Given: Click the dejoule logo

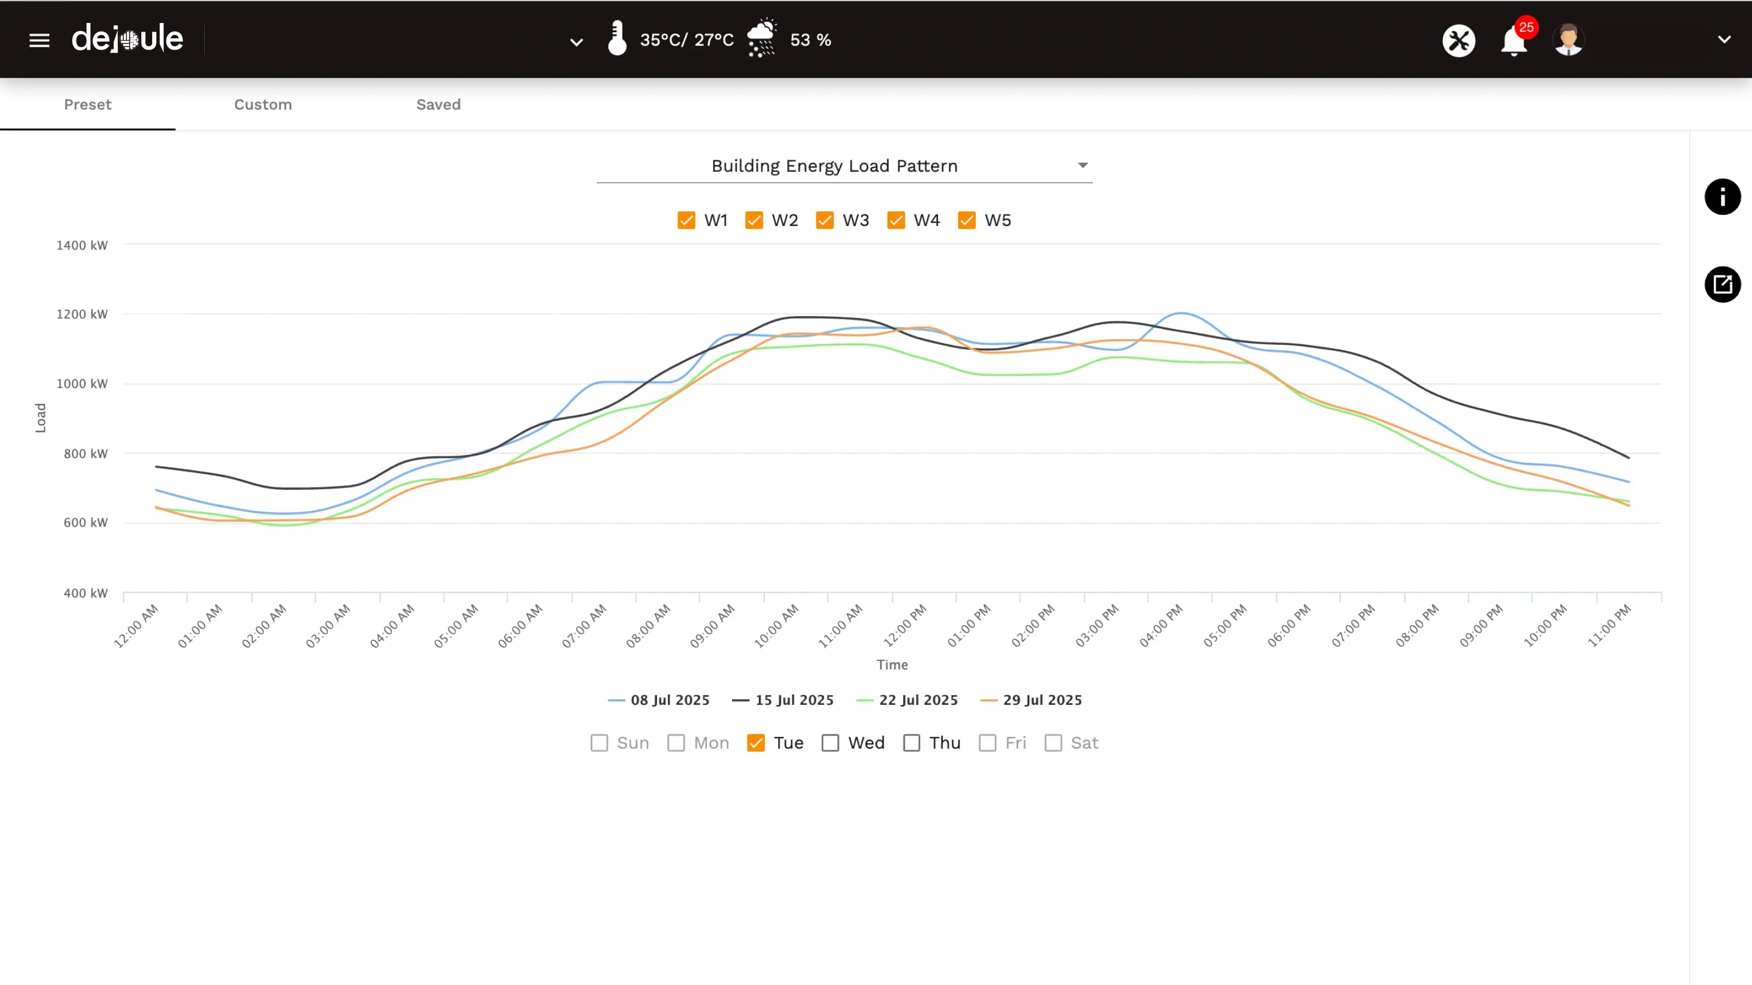Looking at the screenshot, I should pos(127,39).
